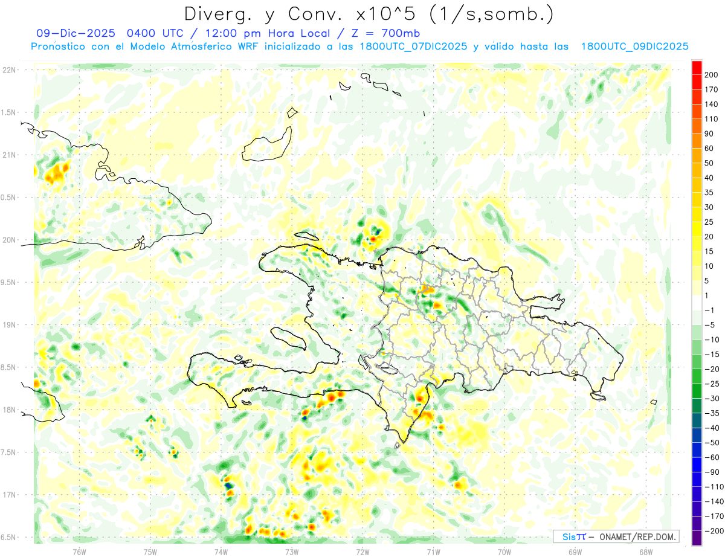Click the "73W" longitude label
The width and height of the screenshot is (725, 560).
coord(292,552)
